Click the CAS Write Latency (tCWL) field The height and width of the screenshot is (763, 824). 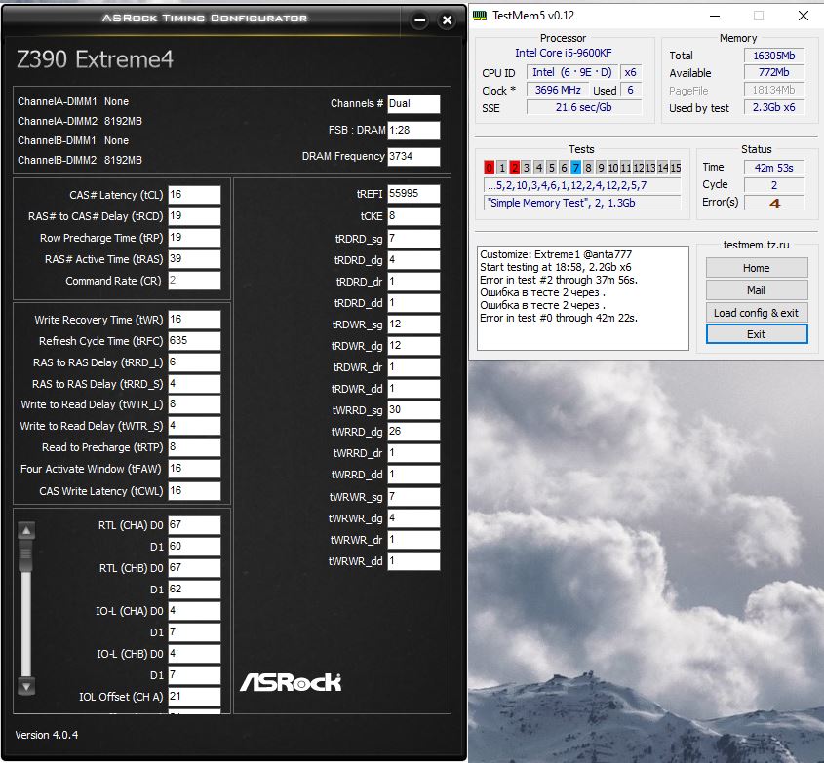click(194, 491)
